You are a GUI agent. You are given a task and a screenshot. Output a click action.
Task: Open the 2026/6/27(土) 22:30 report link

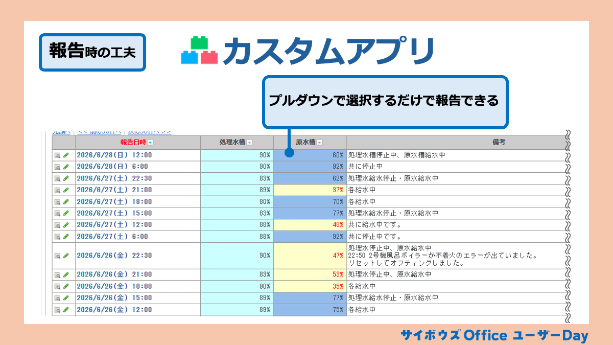pos(114,178)
